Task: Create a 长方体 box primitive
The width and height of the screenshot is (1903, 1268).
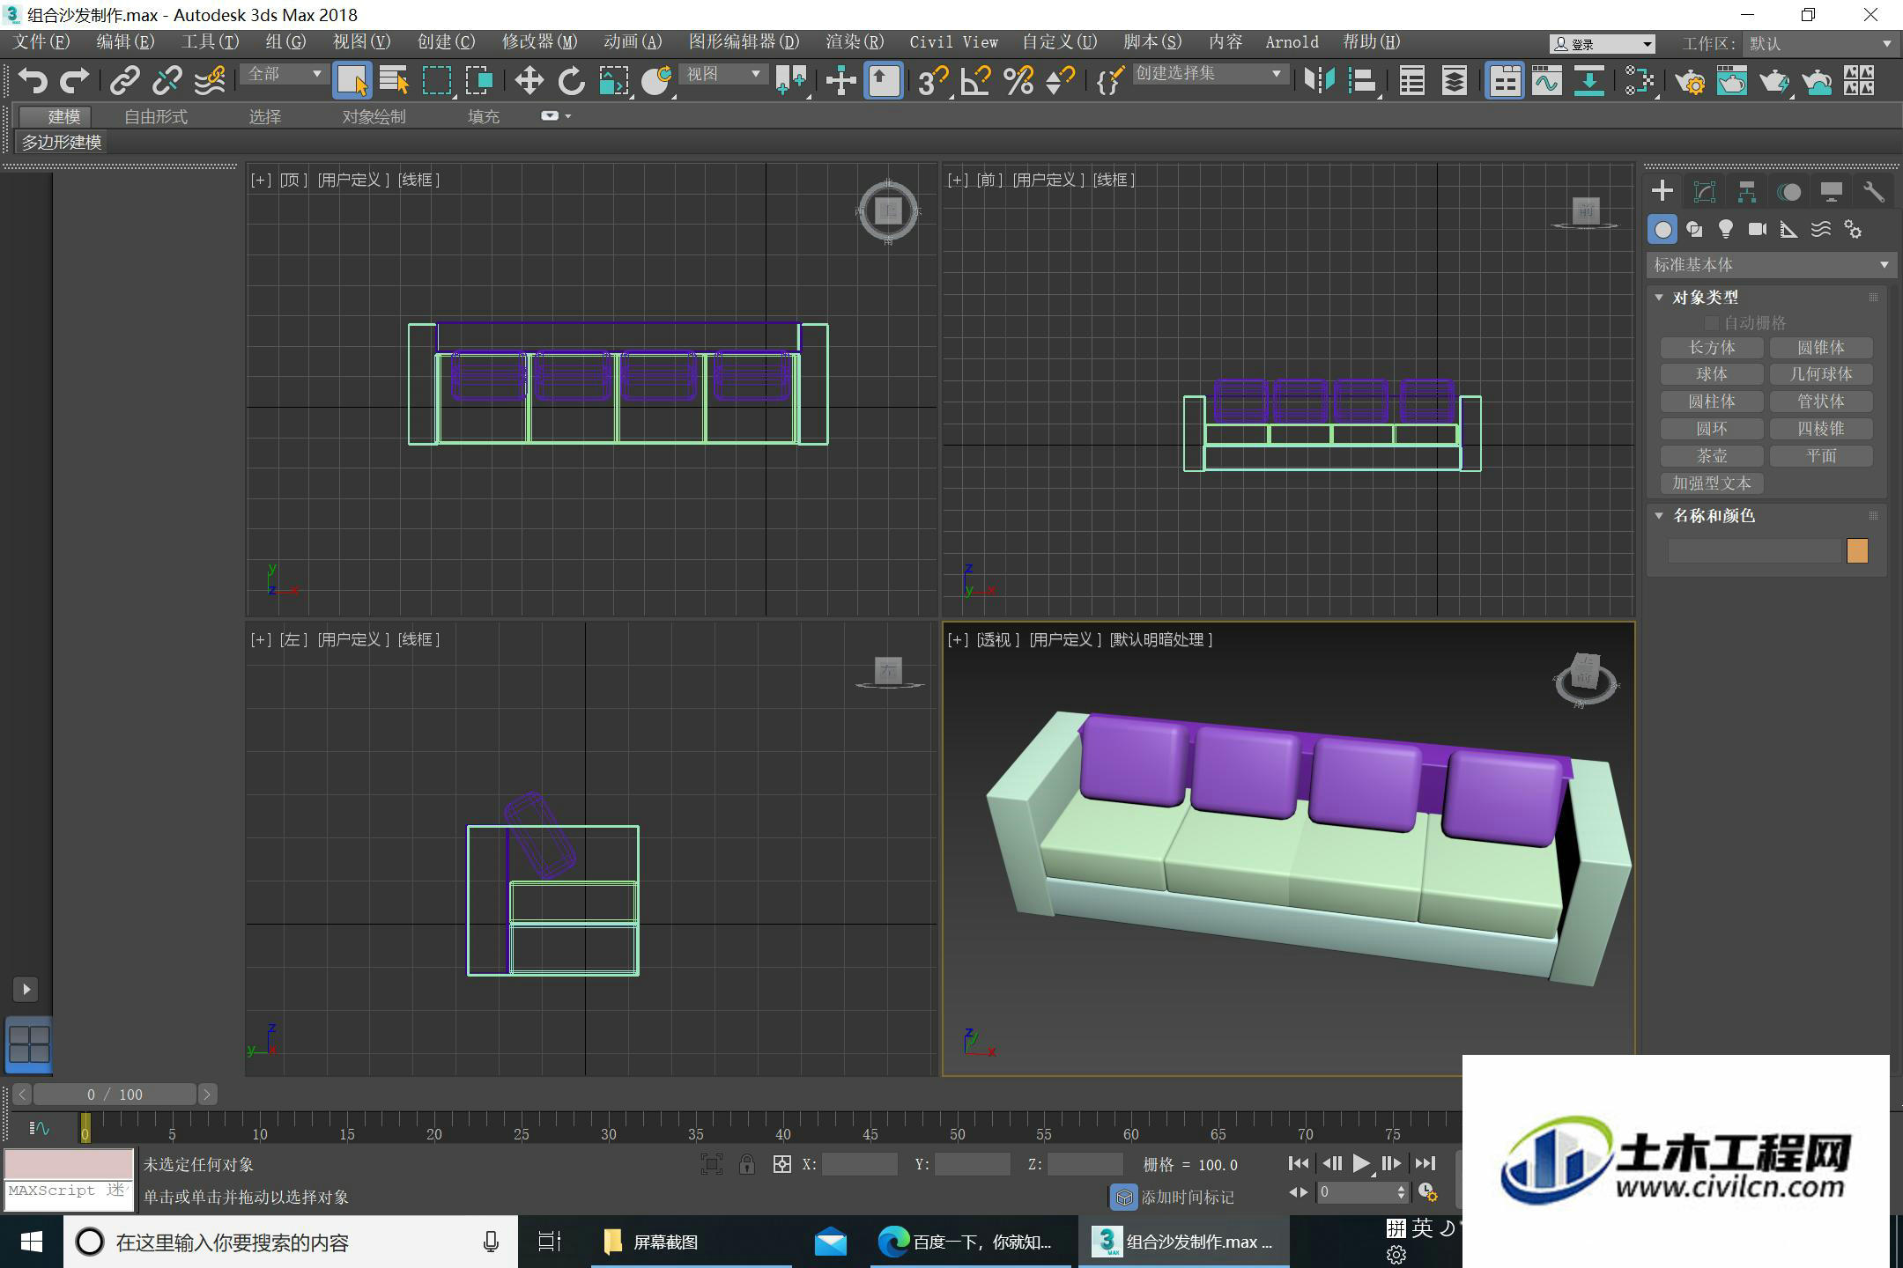Action: pyautogui.click(x=1712, y=347)
